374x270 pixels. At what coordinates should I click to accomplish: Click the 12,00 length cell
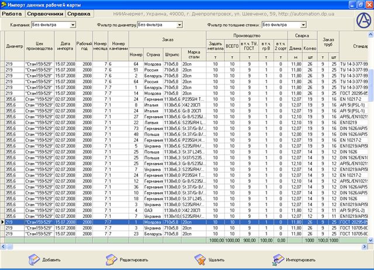pos(295,134)
